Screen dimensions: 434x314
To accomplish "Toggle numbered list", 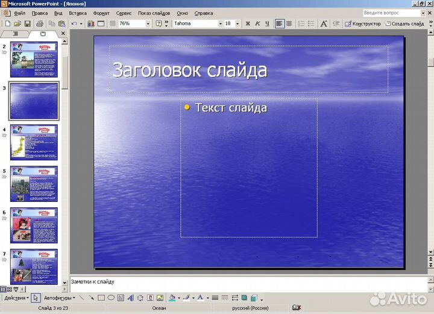I will point(301,24).
